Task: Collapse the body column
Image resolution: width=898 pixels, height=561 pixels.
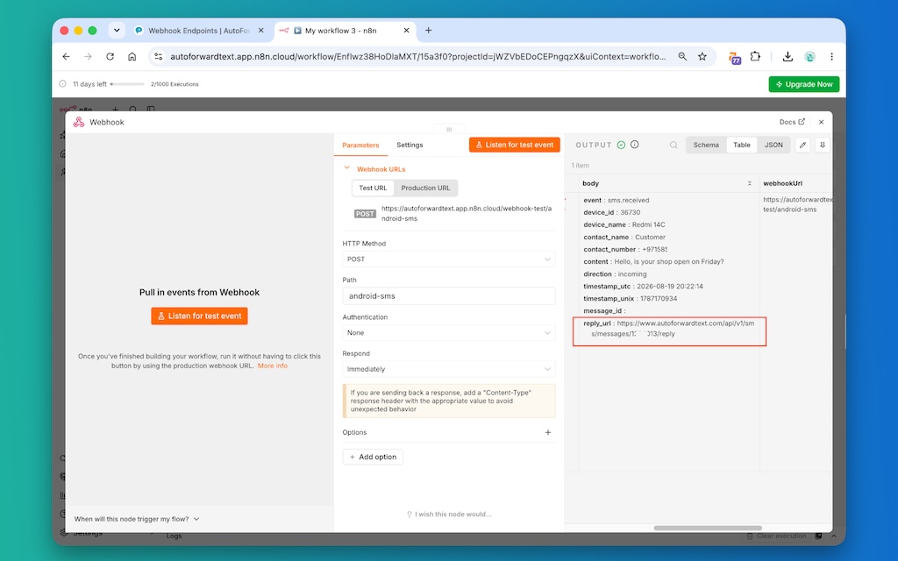Action: (749, 183)
